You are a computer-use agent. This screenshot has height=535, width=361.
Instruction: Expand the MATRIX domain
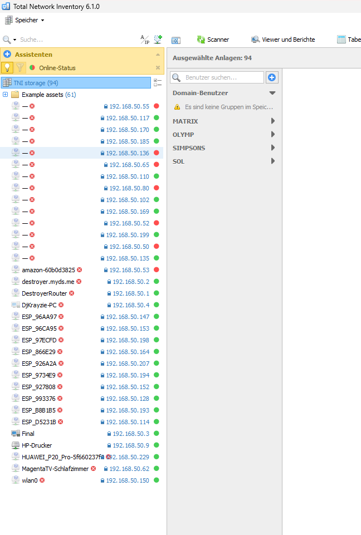coord(273,121)
